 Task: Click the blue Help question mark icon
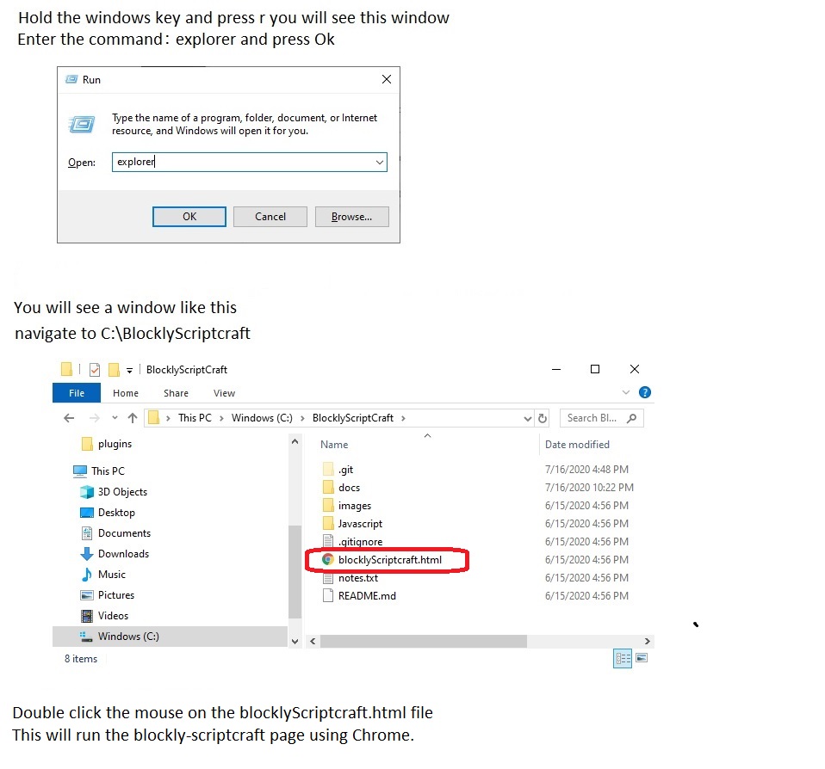click(x=645, y=393)
